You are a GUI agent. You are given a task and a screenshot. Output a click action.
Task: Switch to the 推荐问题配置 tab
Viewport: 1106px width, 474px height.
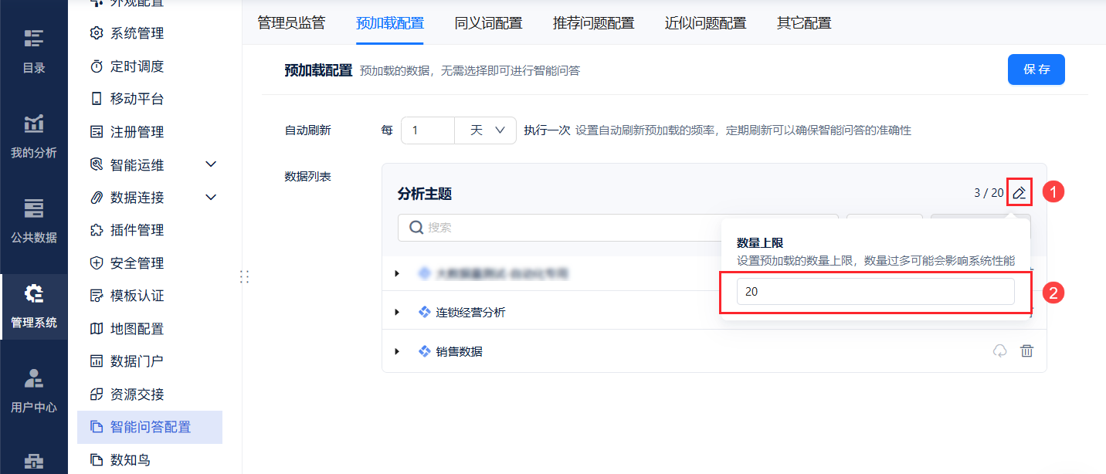[593, 22]
